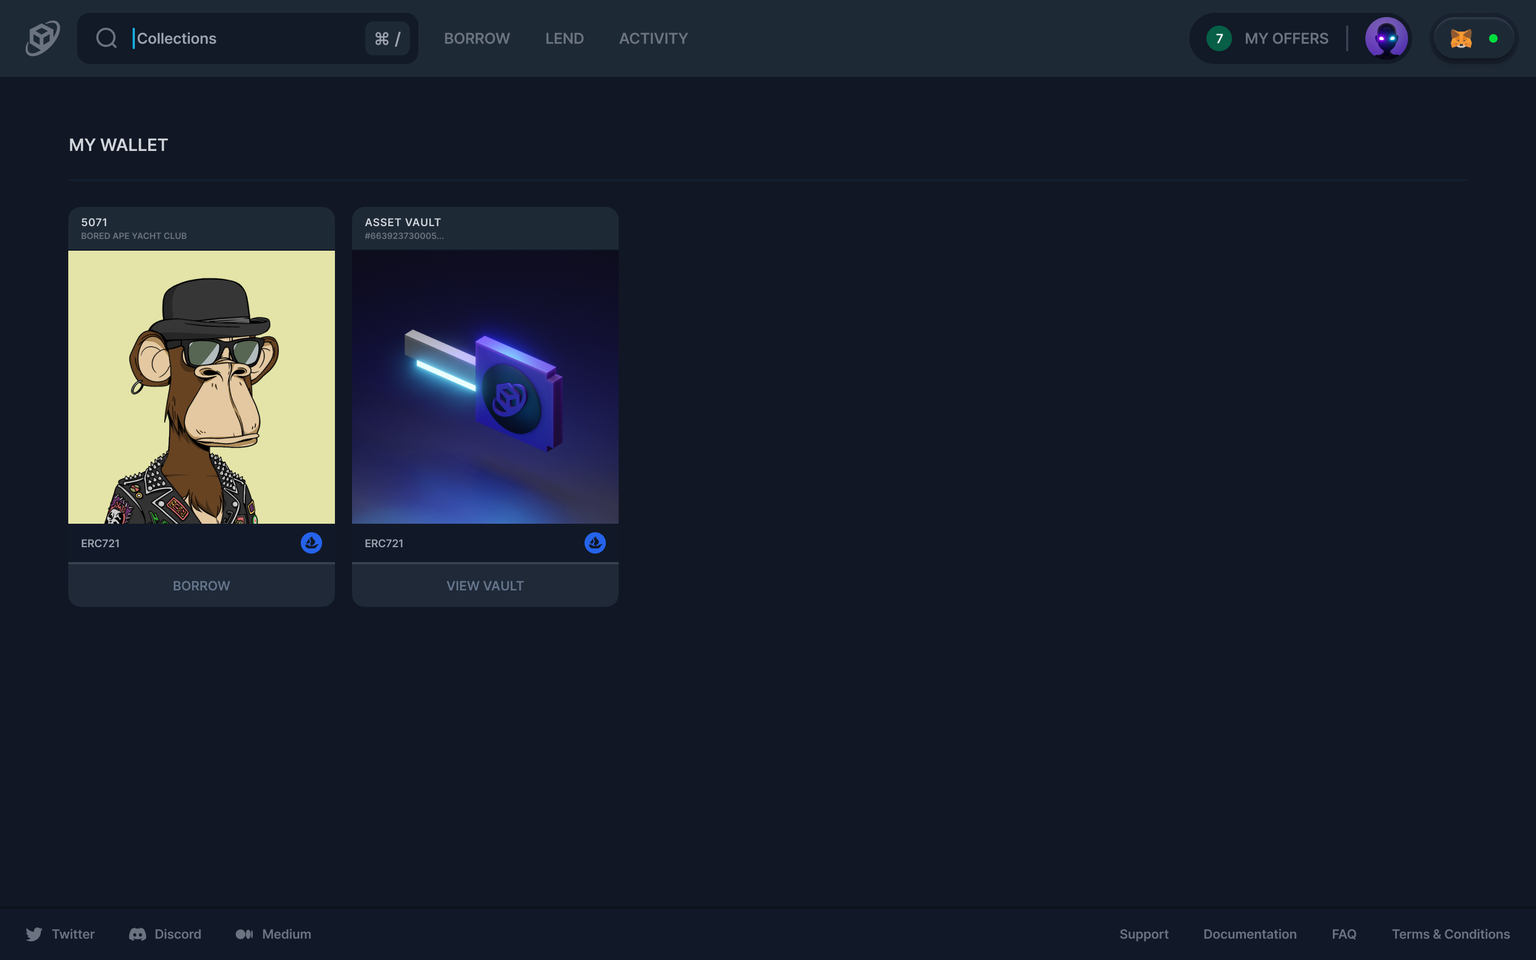Viewport: 1536px width, 960px height.
Task: Click the MetaMask fox wallet icon
Action: point(1460,39)
